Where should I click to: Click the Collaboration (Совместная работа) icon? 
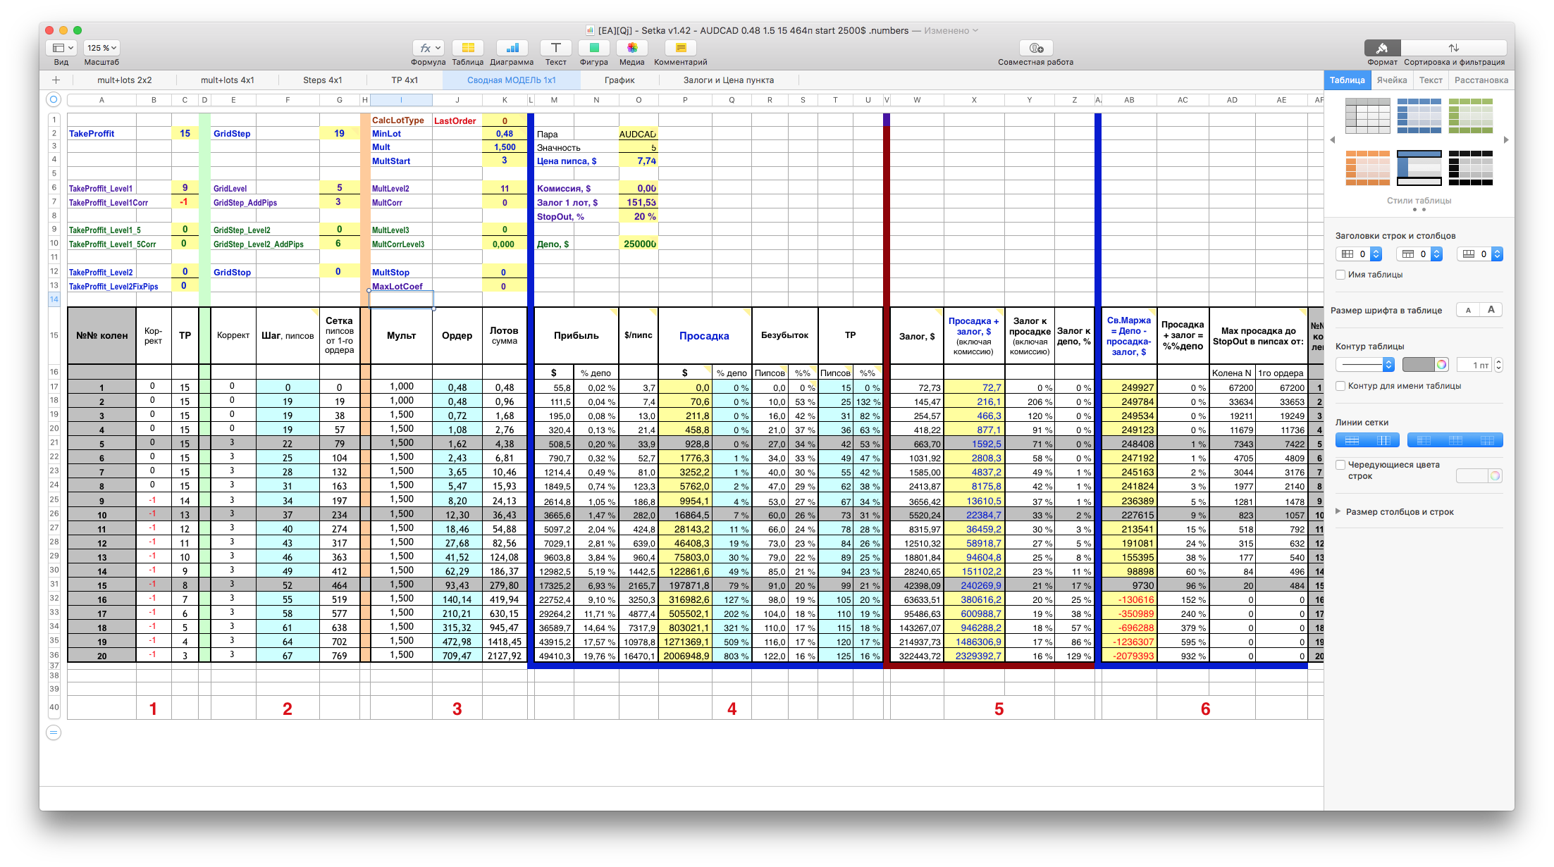(1036, 48)
